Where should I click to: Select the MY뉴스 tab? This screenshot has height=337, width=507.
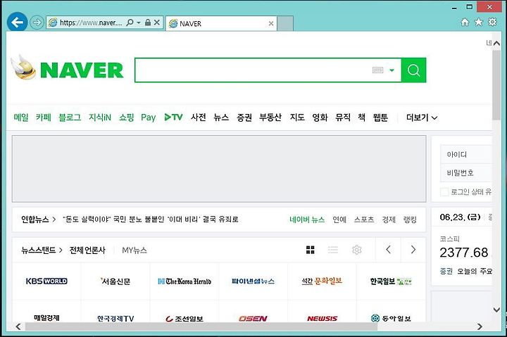pyautogui.click(x=134, y=250)
